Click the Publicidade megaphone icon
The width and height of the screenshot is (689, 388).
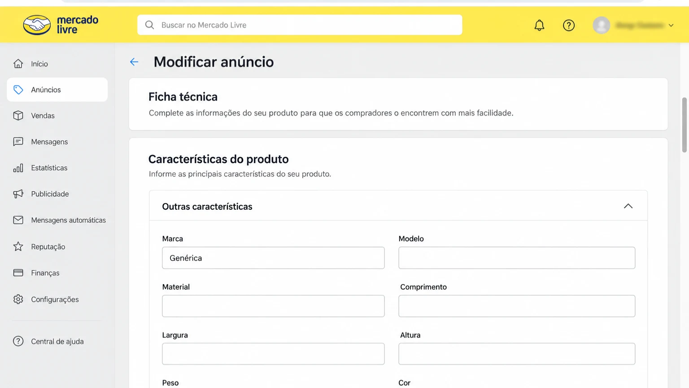click(18, 194)
